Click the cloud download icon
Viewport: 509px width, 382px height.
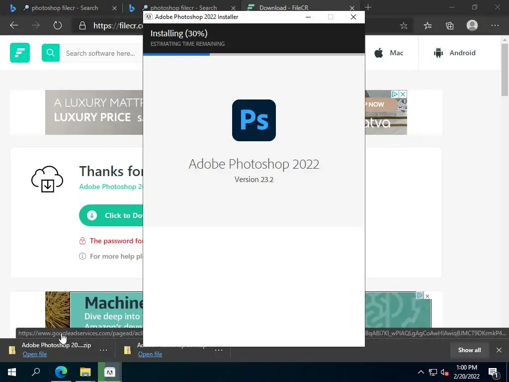(x=47, y=179)
